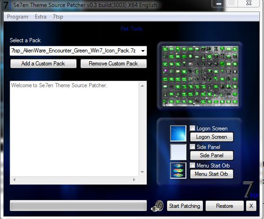
Task: Expand the Select a Pack dropdown arrow
Action: 143,51
